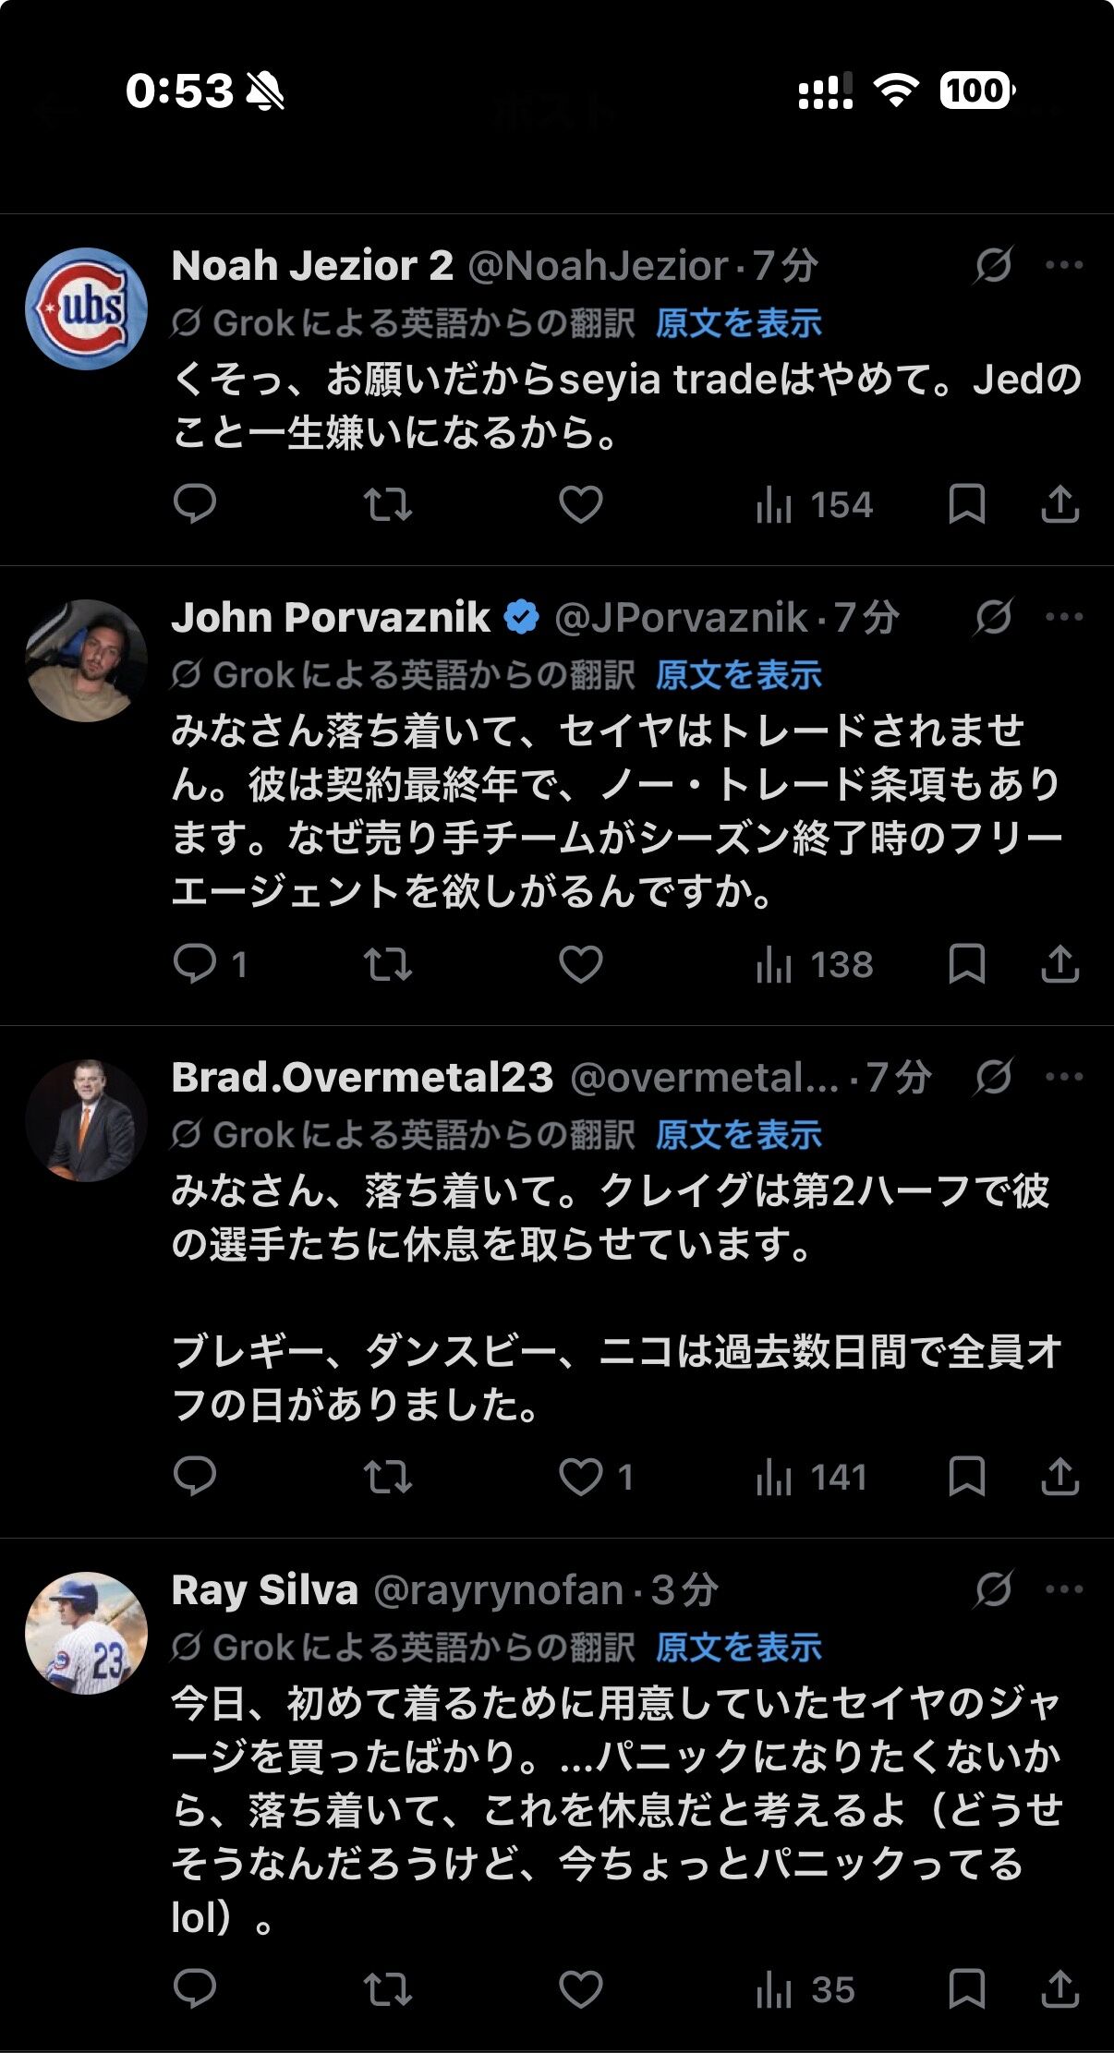Like Noah Jezior 2's tweet
Viewport: 1114px width, 2053px height.
pyautogui.click(x=581, y=504)
